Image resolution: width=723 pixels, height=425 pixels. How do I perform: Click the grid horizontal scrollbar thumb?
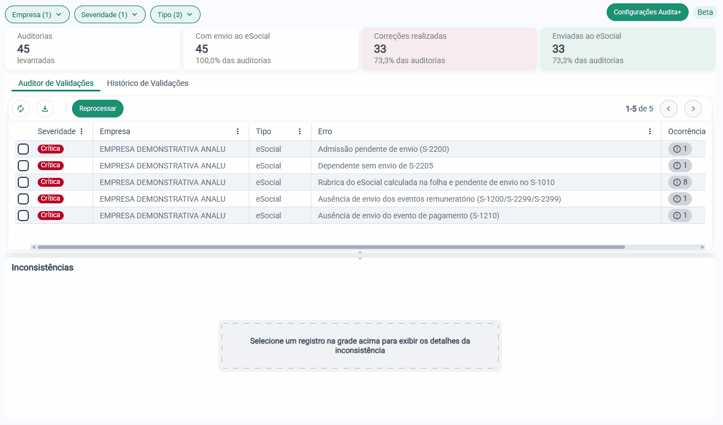click(x=331, y=247)
